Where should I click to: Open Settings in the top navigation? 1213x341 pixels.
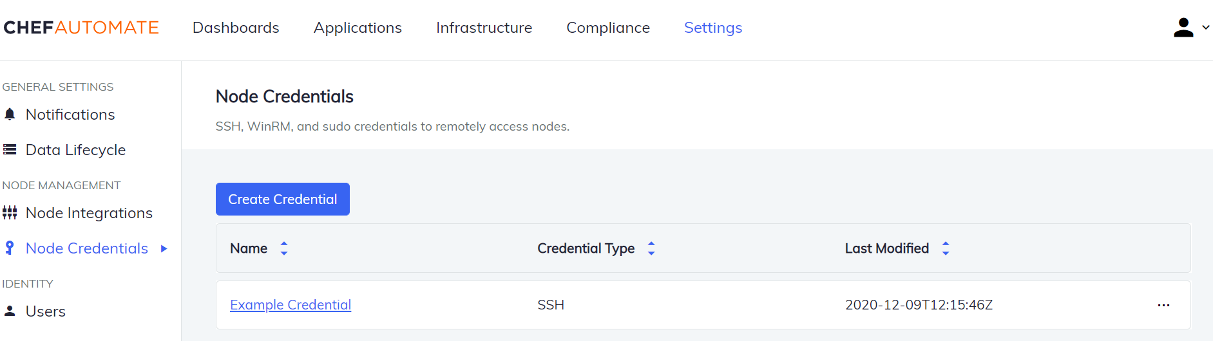(x=713, y=28)
